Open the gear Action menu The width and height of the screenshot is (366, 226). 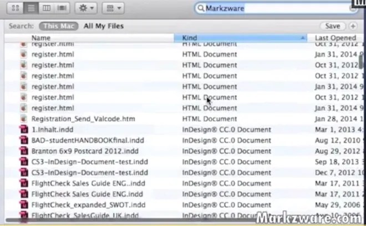click(86, 8)
